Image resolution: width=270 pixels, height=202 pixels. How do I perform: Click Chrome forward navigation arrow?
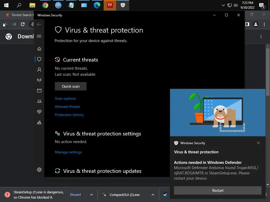(x=14, y=24)
